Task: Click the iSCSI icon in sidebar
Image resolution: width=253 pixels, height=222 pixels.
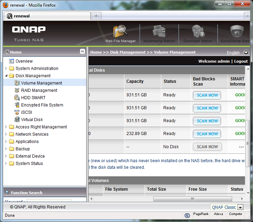Action: click(17, 112)
